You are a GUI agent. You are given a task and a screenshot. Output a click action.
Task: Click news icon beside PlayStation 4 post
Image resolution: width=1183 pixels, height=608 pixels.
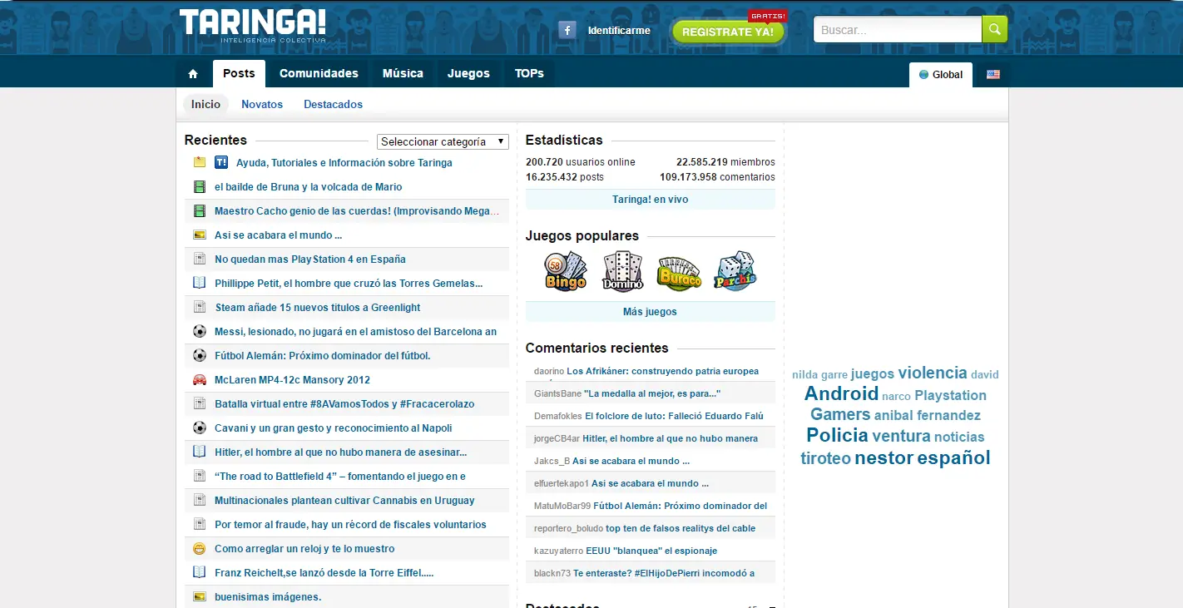coord(200,259)
